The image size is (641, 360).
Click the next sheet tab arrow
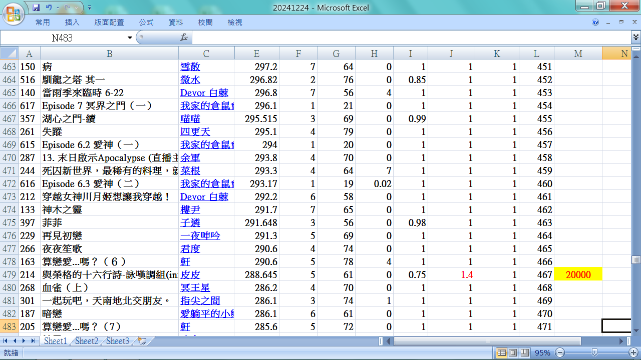(24, 340)
